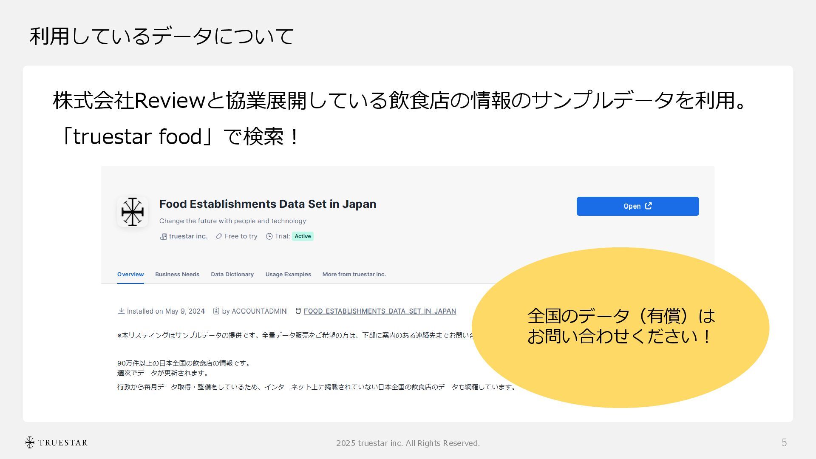Click the truestar snowflake listing logo

pos(133,212)
